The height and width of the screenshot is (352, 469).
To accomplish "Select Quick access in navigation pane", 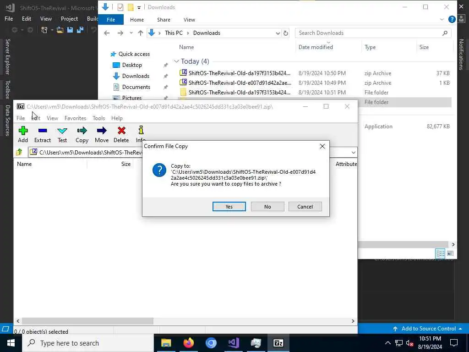I will click(x=134, y=54).
